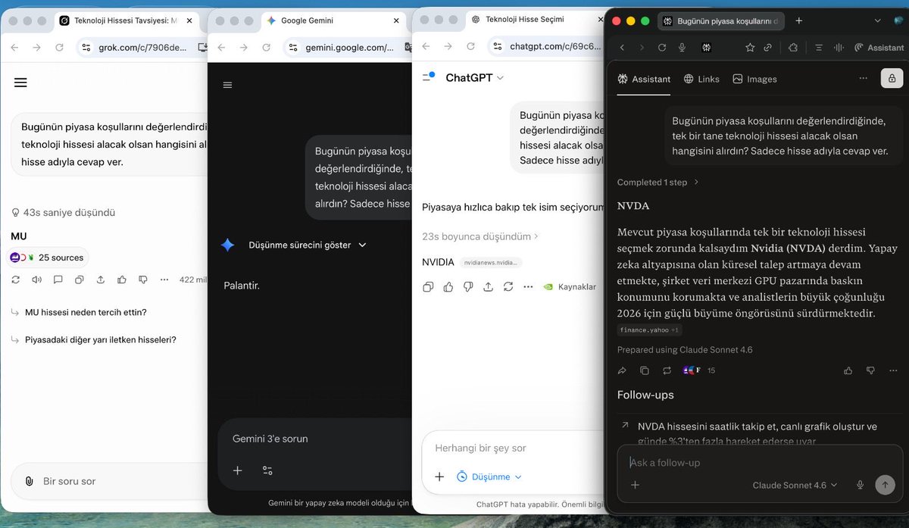This screenshot has height=528, width=909.
Task: Attach a file with Grok paperclip icon
Action: point(29,481)
